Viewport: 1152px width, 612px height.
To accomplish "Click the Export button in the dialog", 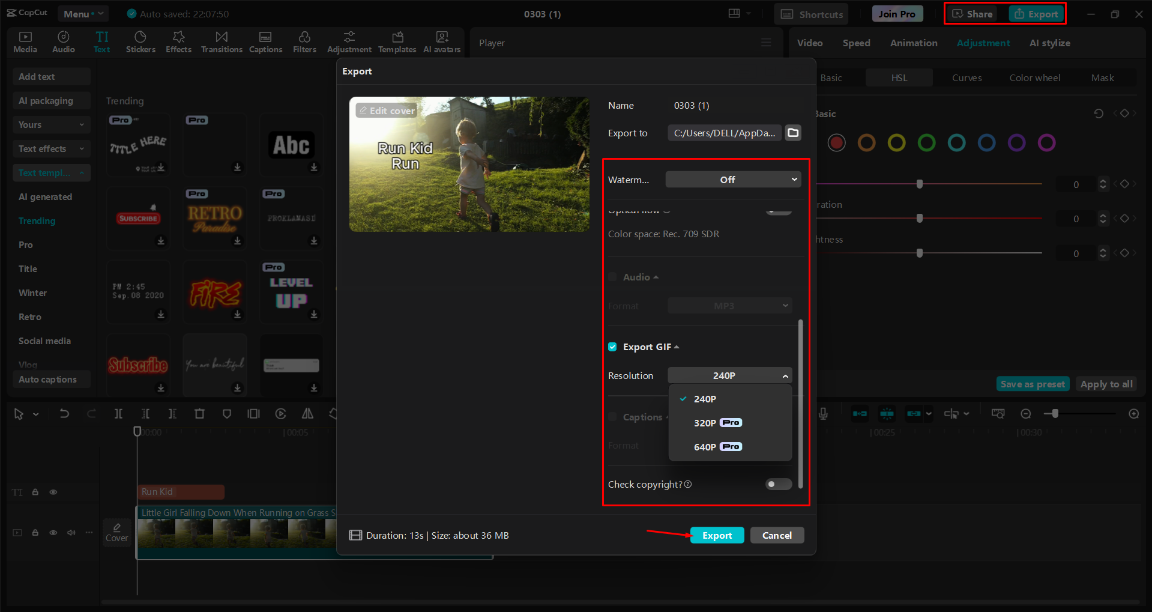I will click(x=717, y=535).
